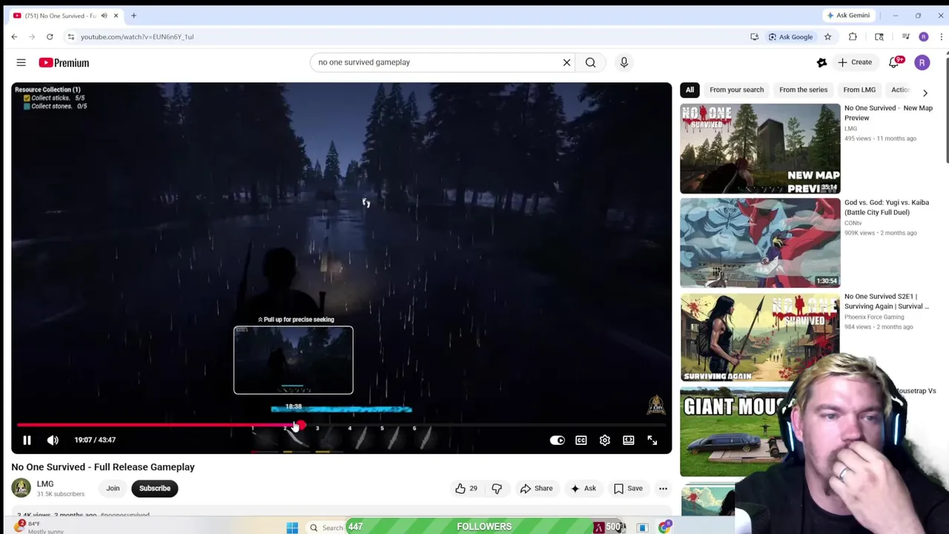Open media controls icon in toolbar

tap(905, 36)
